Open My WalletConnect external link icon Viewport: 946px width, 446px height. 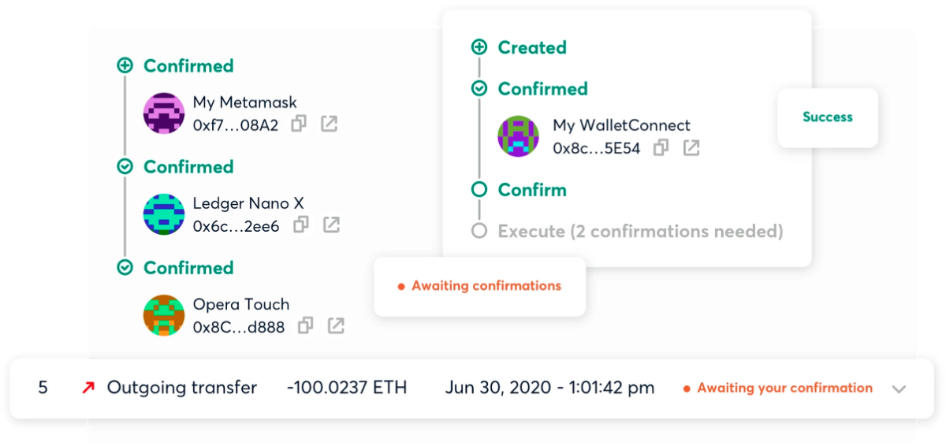(x=691, y=147)
